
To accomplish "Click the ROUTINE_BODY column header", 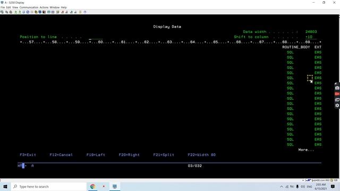I will click(296, 47).
